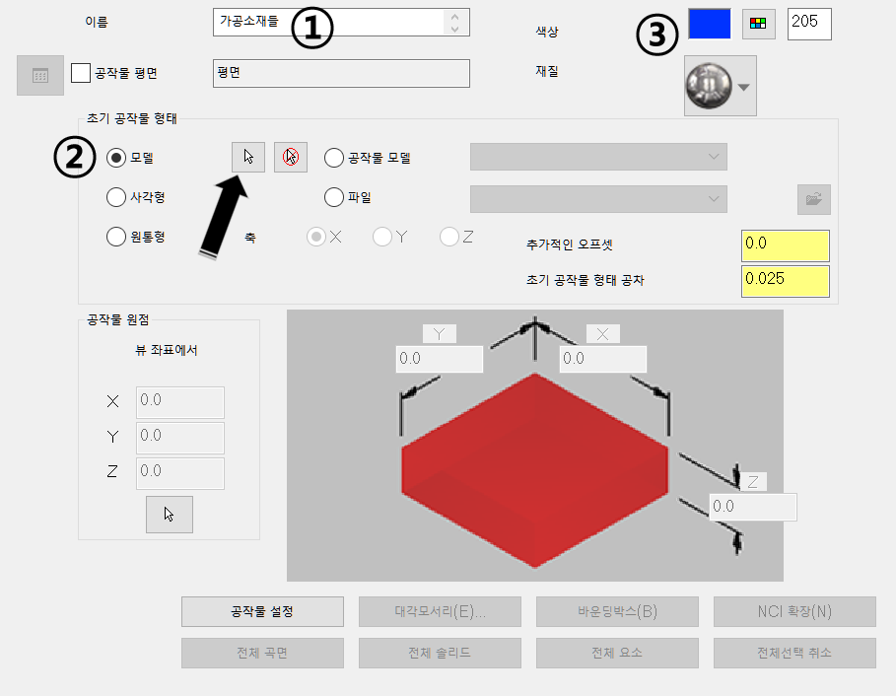Select the Z axis radio button
The image size is (896, 696).
[x=449, y=237]
